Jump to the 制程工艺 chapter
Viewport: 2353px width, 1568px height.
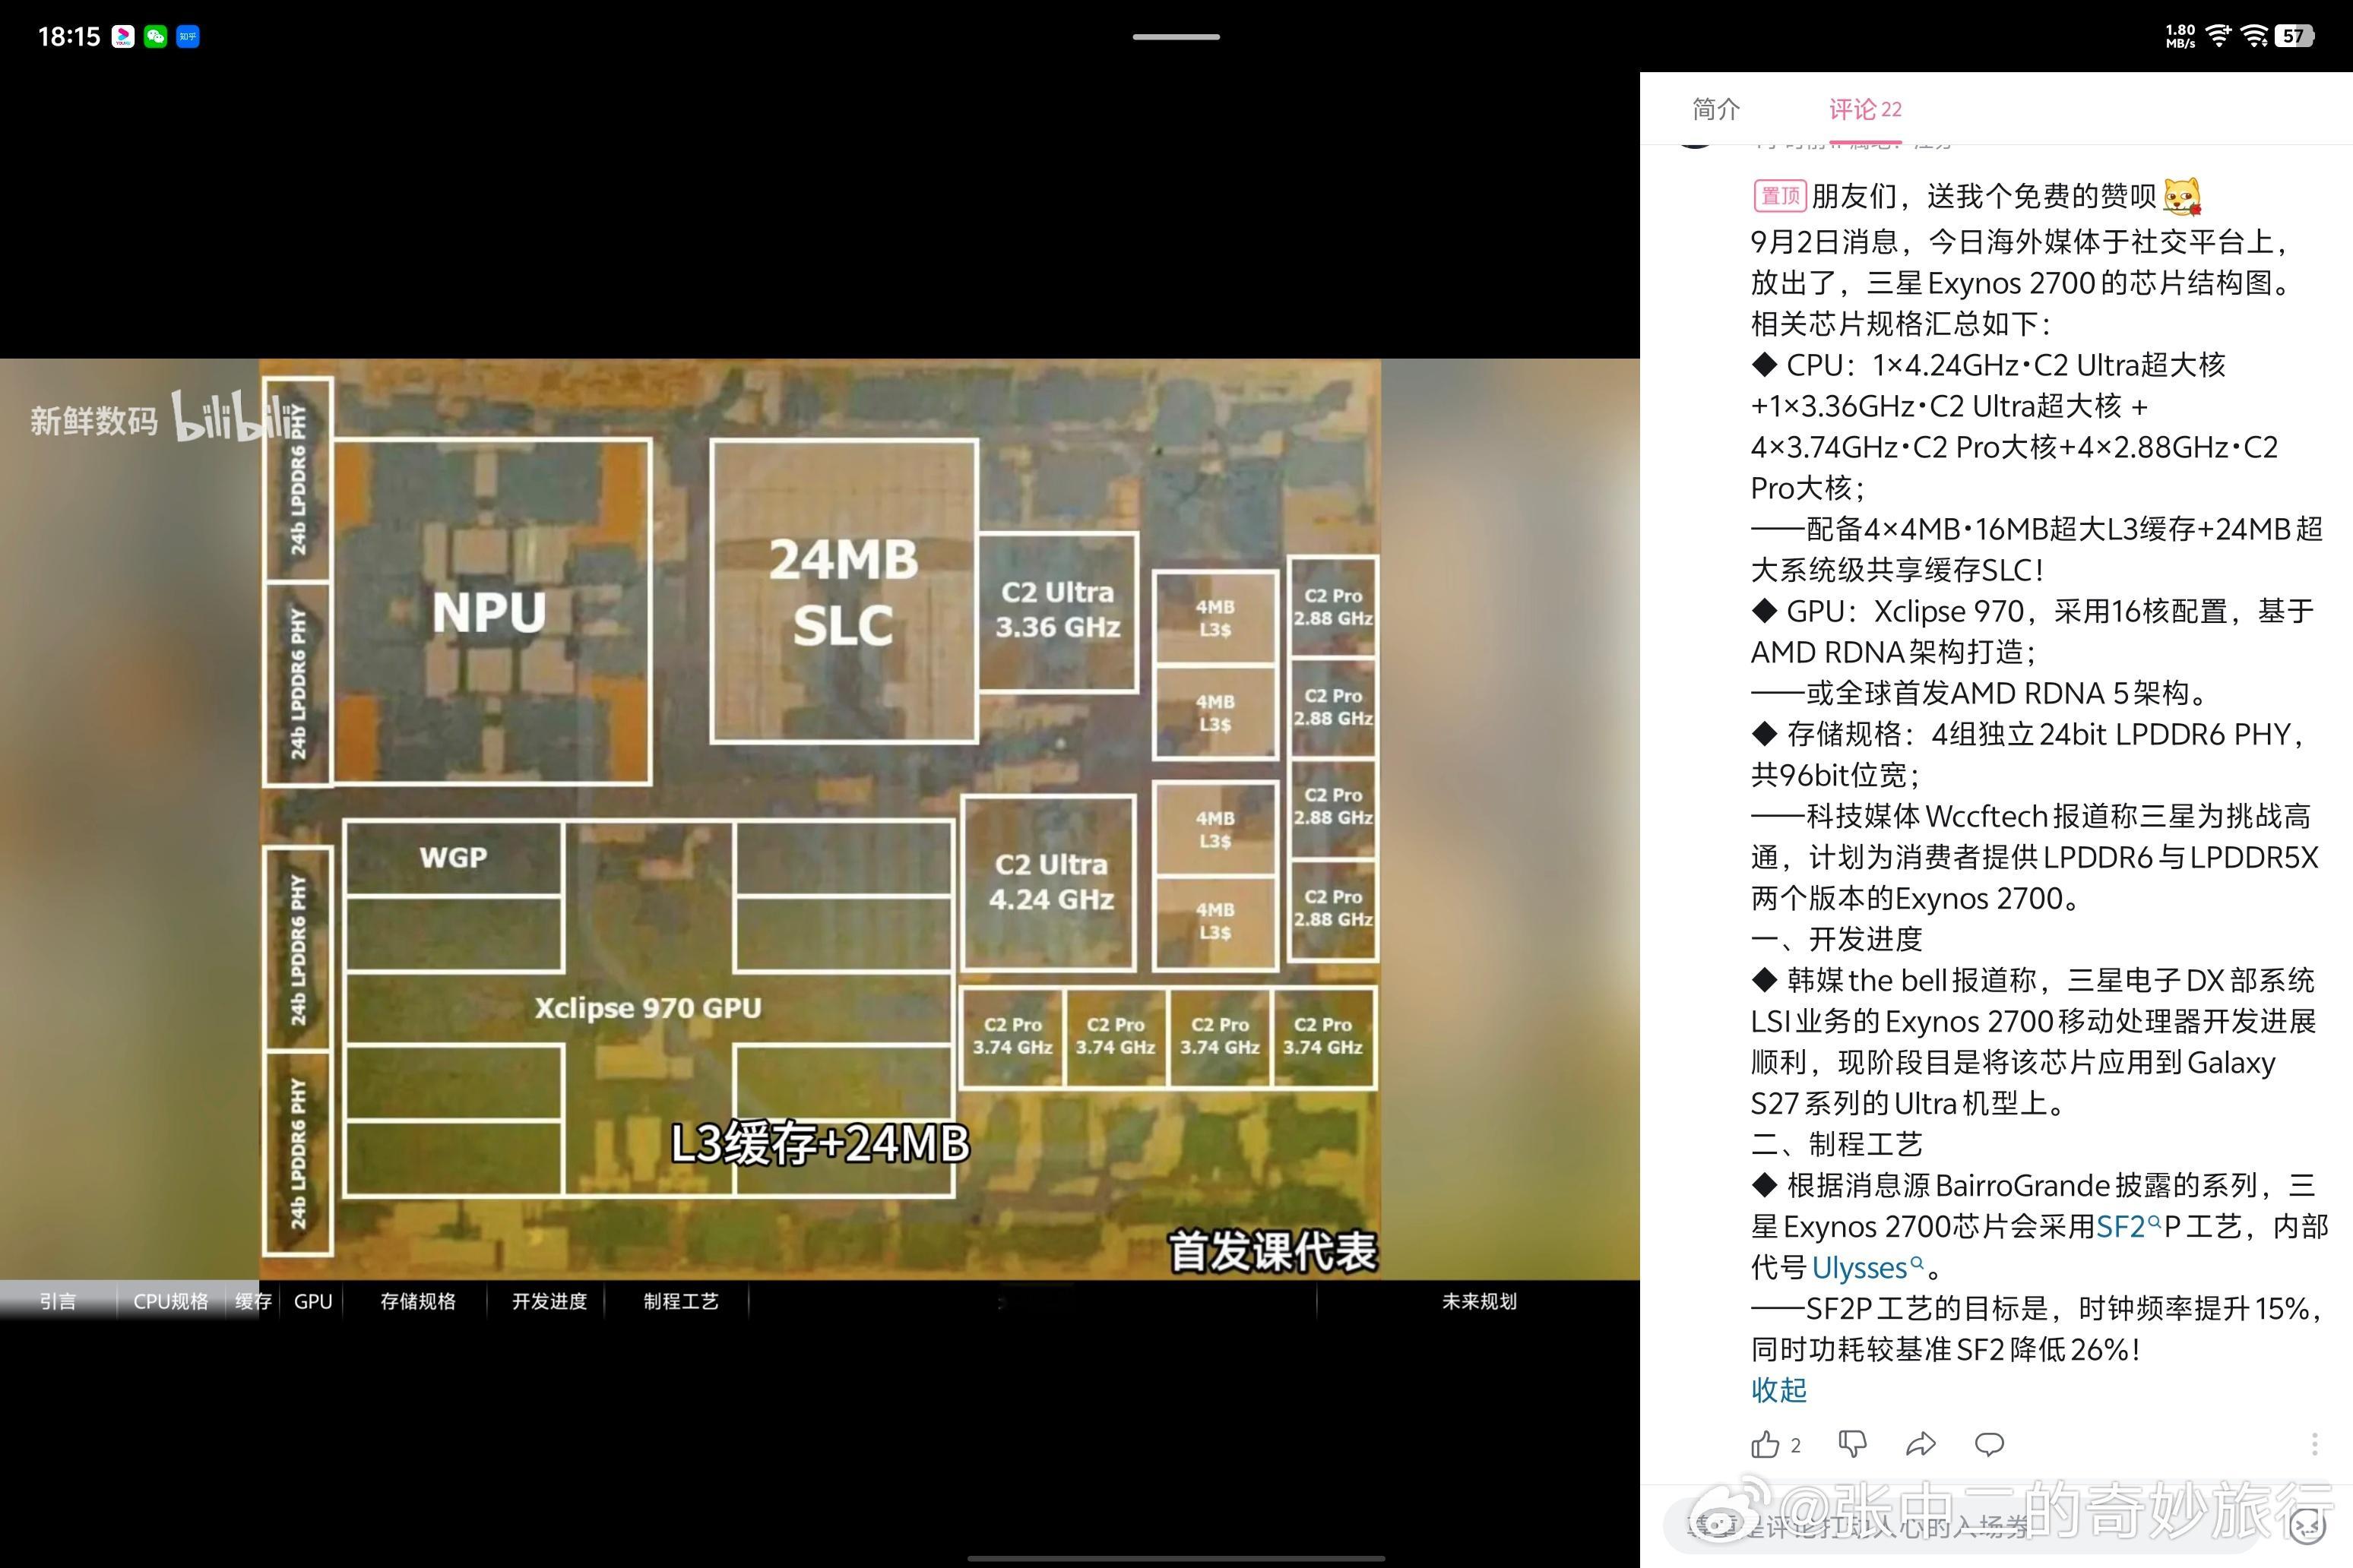(x=680, y=1301)
